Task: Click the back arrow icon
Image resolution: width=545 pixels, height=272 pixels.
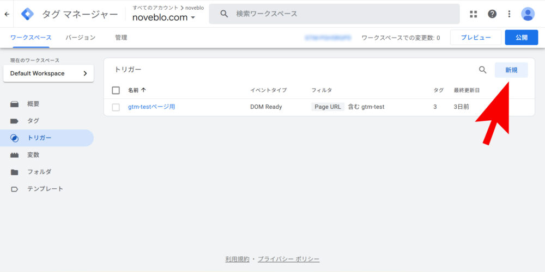Action: pos(7,14)
